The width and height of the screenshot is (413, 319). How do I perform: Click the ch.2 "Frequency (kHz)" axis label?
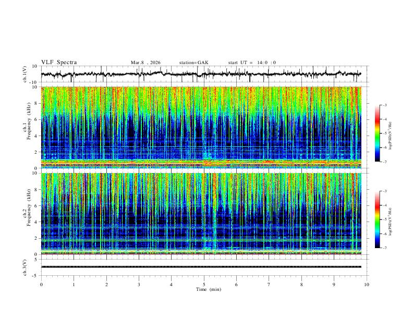pos(29,207)
